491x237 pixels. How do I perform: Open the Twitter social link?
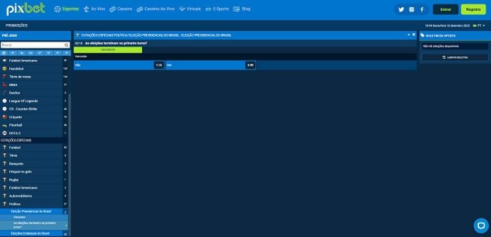(x=401, y=9)
